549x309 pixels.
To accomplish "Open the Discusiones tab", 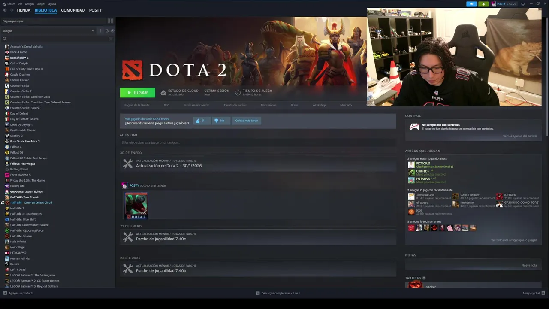I will 268,105.
